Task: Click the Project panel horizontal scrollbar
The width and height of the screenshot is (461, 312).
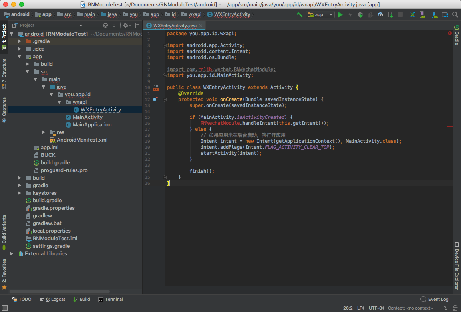Action: tap(60, 292)
